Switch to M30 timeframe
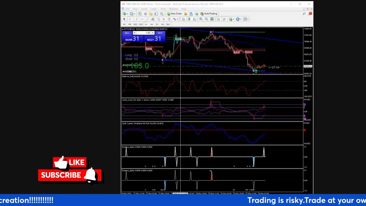Viewport: 366px width, 206px height. 141,24
